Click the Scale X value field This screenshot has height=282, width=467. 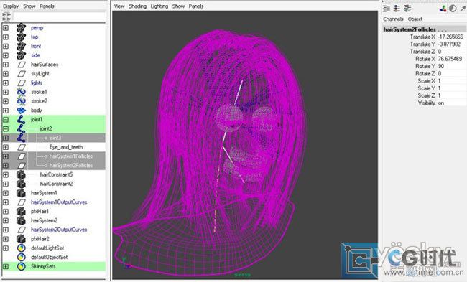(x=451, y=81)
